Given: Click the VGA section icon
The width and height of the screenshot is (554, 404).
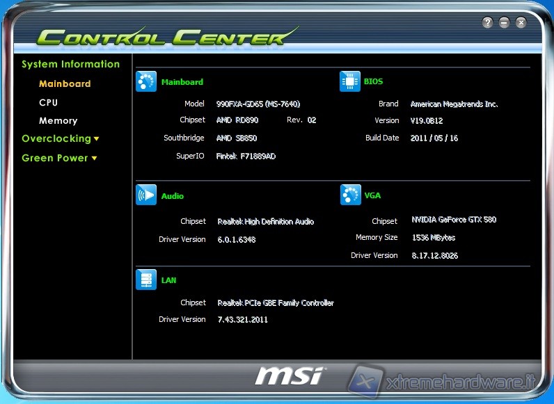Looking at the screenshot, I should pos(350,195).
